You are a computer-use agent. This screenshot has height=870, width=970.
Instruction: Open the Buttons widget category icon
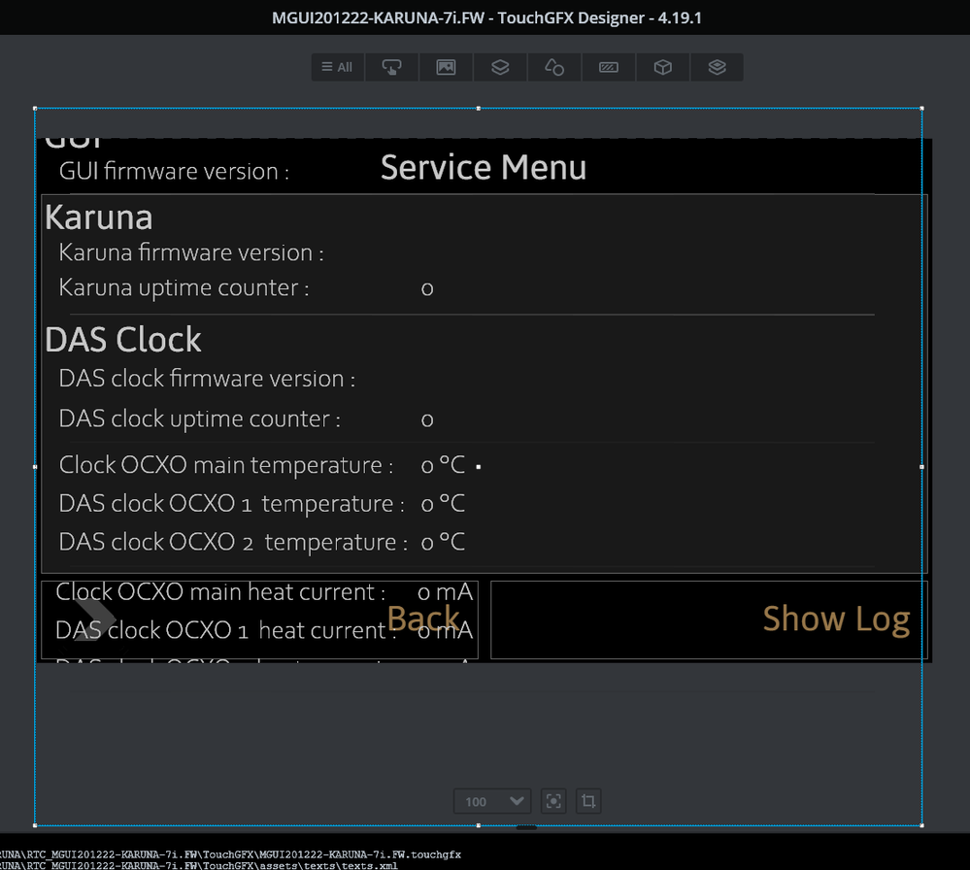[391, 67]
